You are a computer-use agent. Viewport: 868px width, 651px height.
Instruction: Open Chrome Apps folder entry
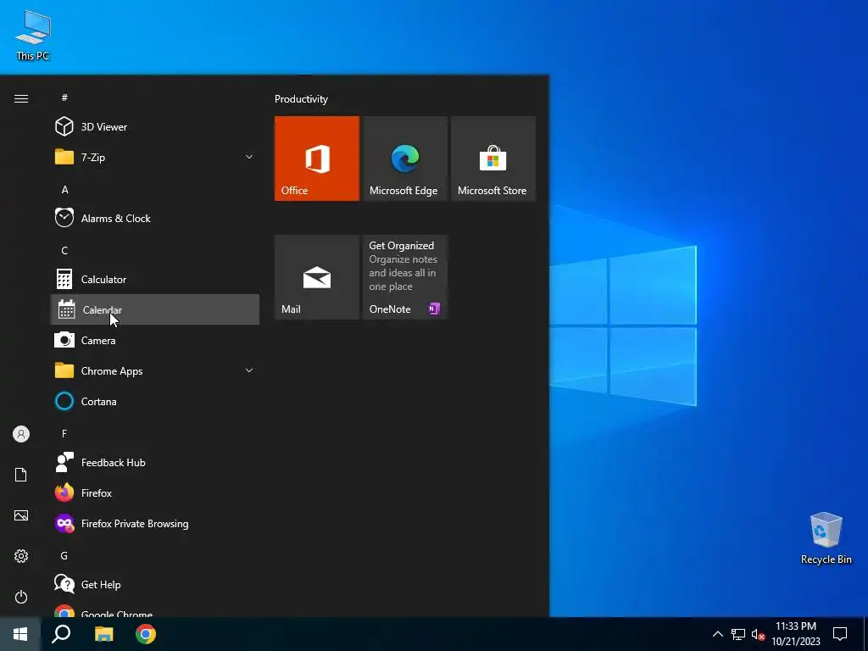coord(154,370)
